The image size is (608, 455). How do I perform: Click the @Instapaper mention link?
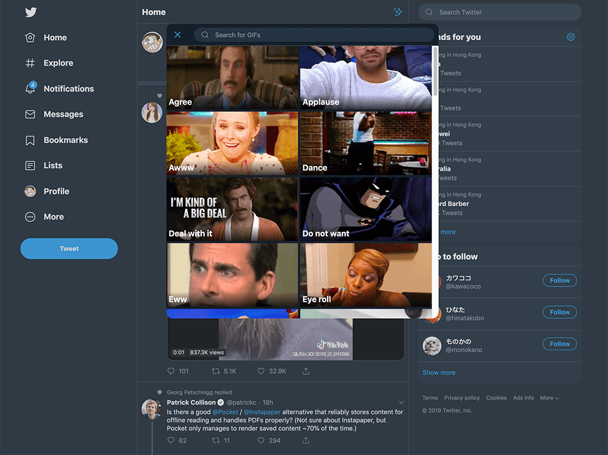click(x=262, y=412)
